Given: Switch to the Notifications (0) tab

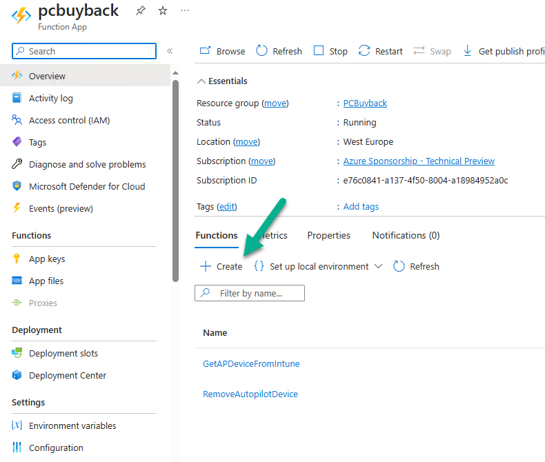Looking at the screenshot, I should 406,236.
